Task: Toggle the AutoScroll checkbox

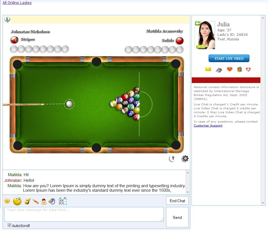Action: [x=9, y=225]
